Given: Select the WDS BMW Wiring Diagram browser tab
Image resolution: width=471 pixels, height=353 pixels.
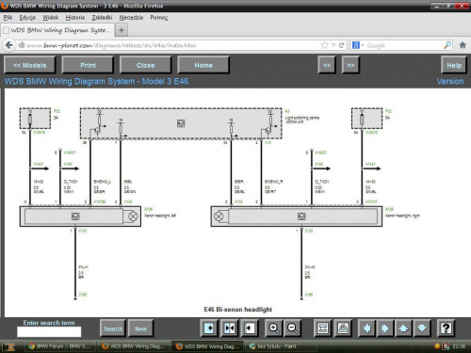Looking at the screenshot, I should pos(57,30).
